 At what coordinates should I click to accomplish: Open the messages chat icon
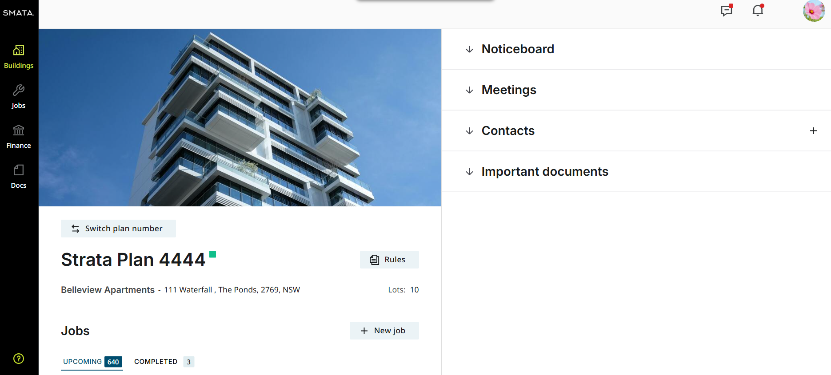tap(727, 10)
